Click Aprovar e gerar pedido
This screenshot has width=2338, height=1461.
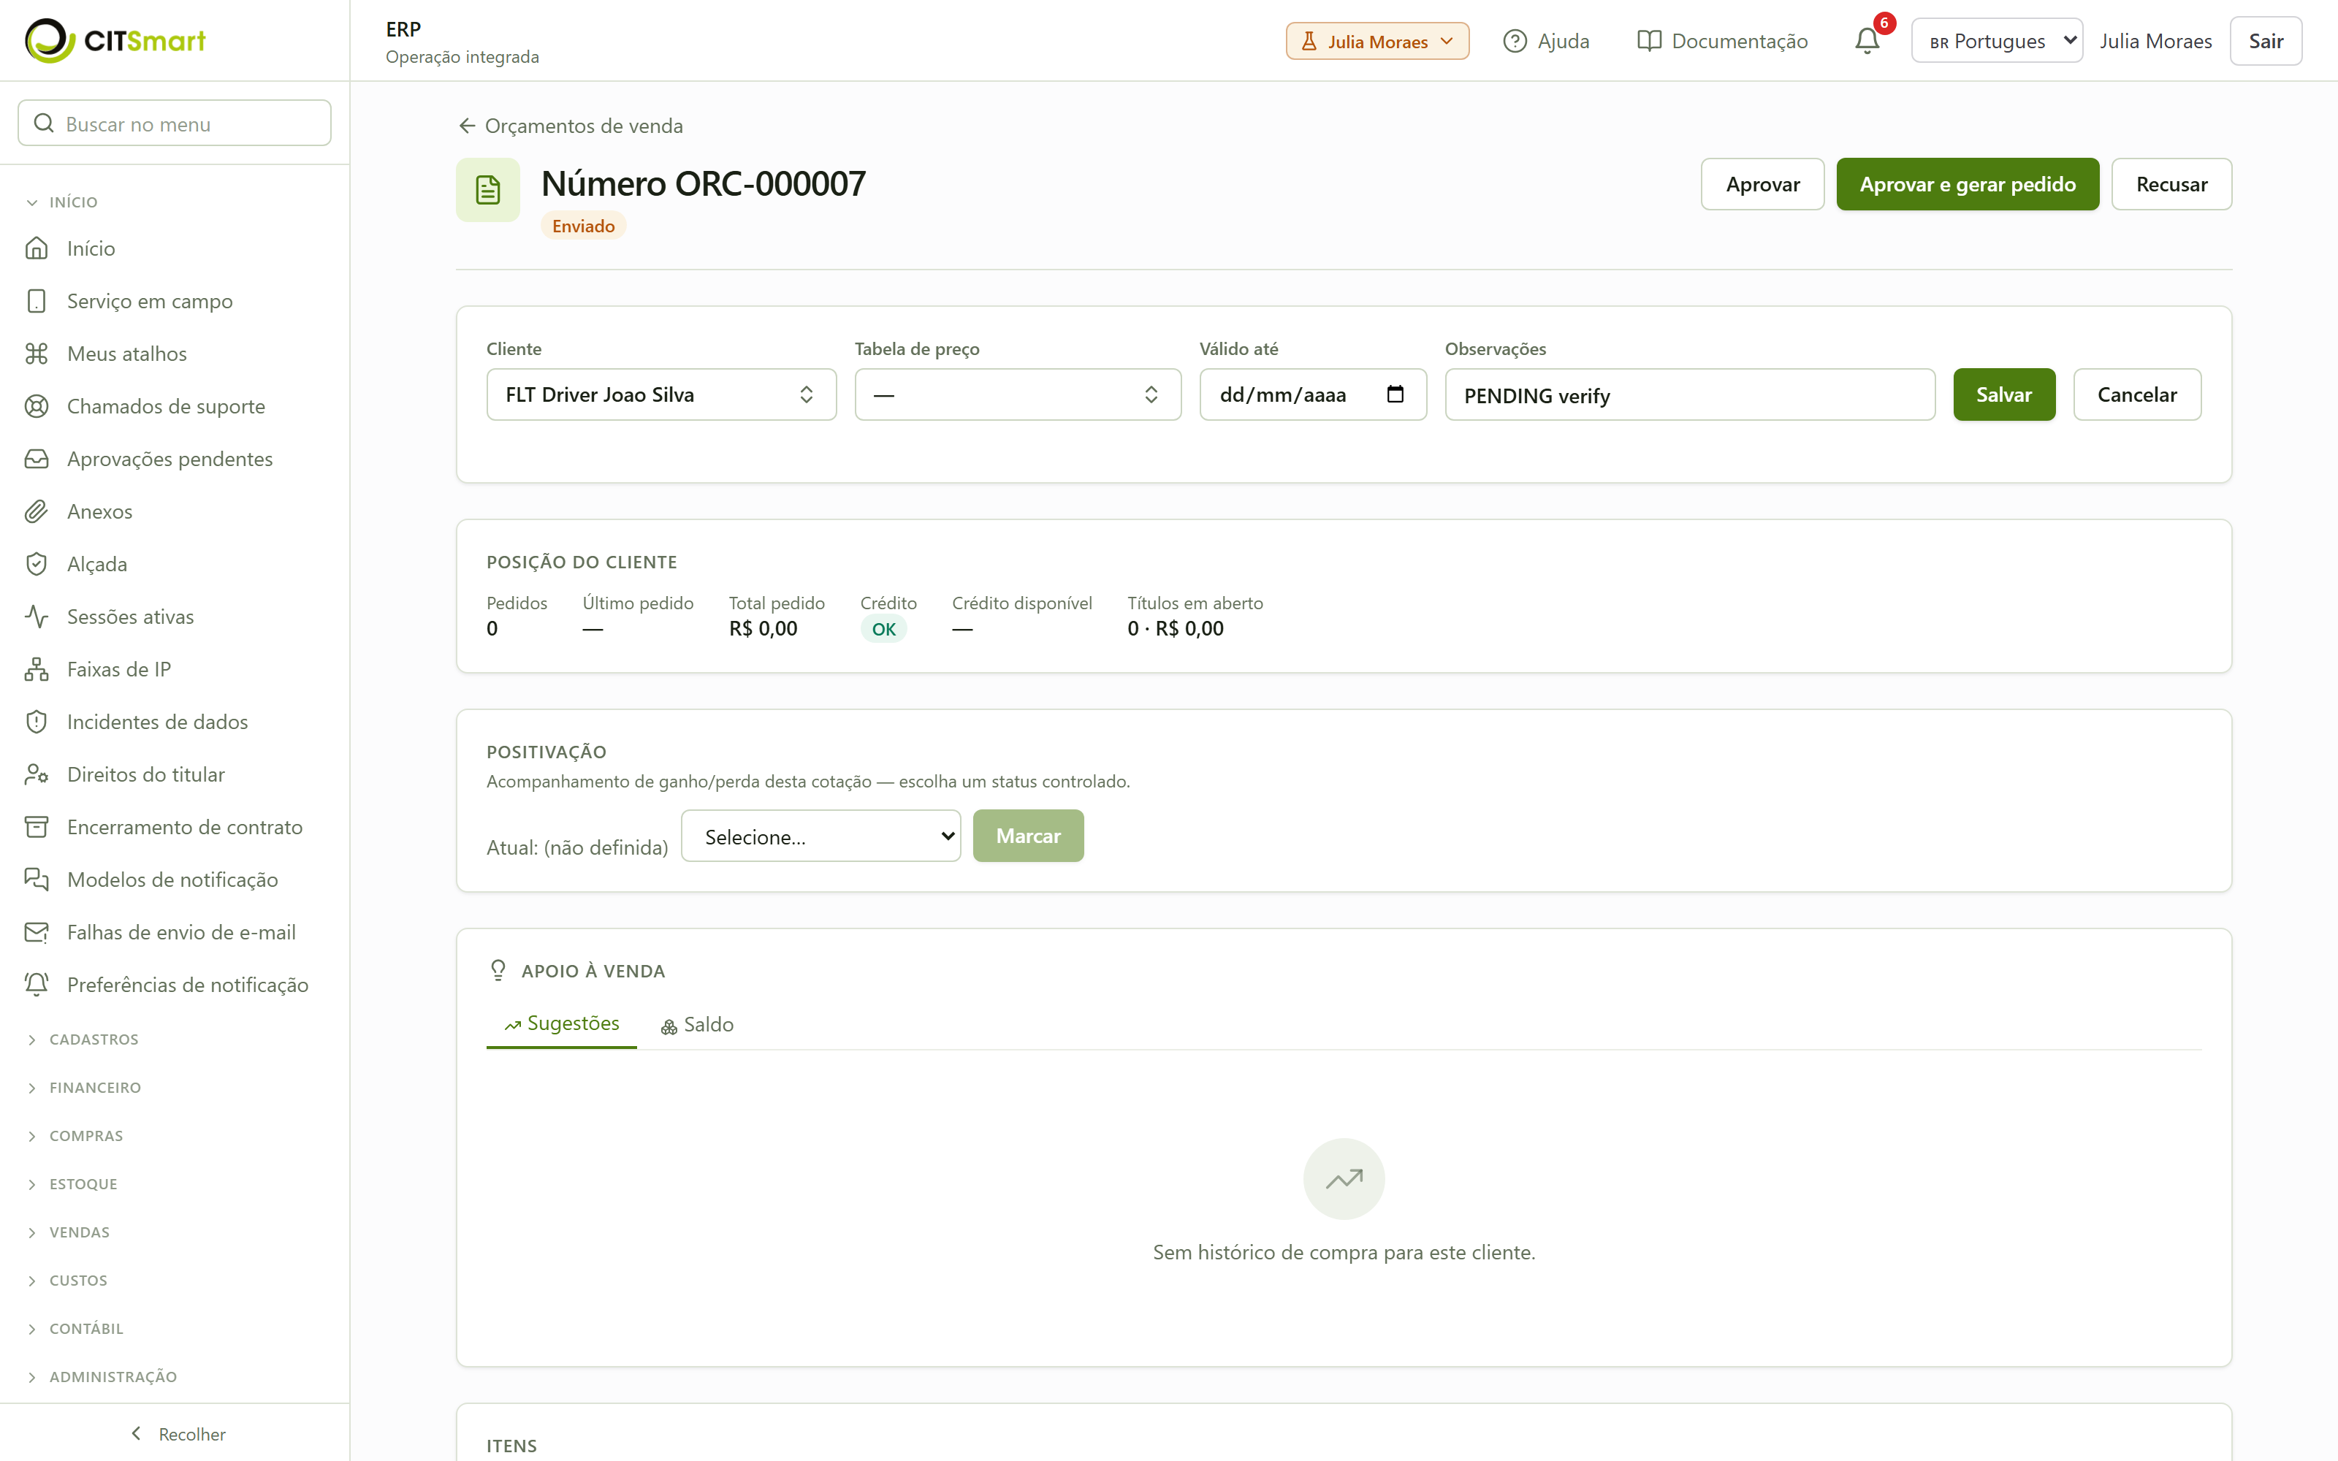[x=1967, y=183]
